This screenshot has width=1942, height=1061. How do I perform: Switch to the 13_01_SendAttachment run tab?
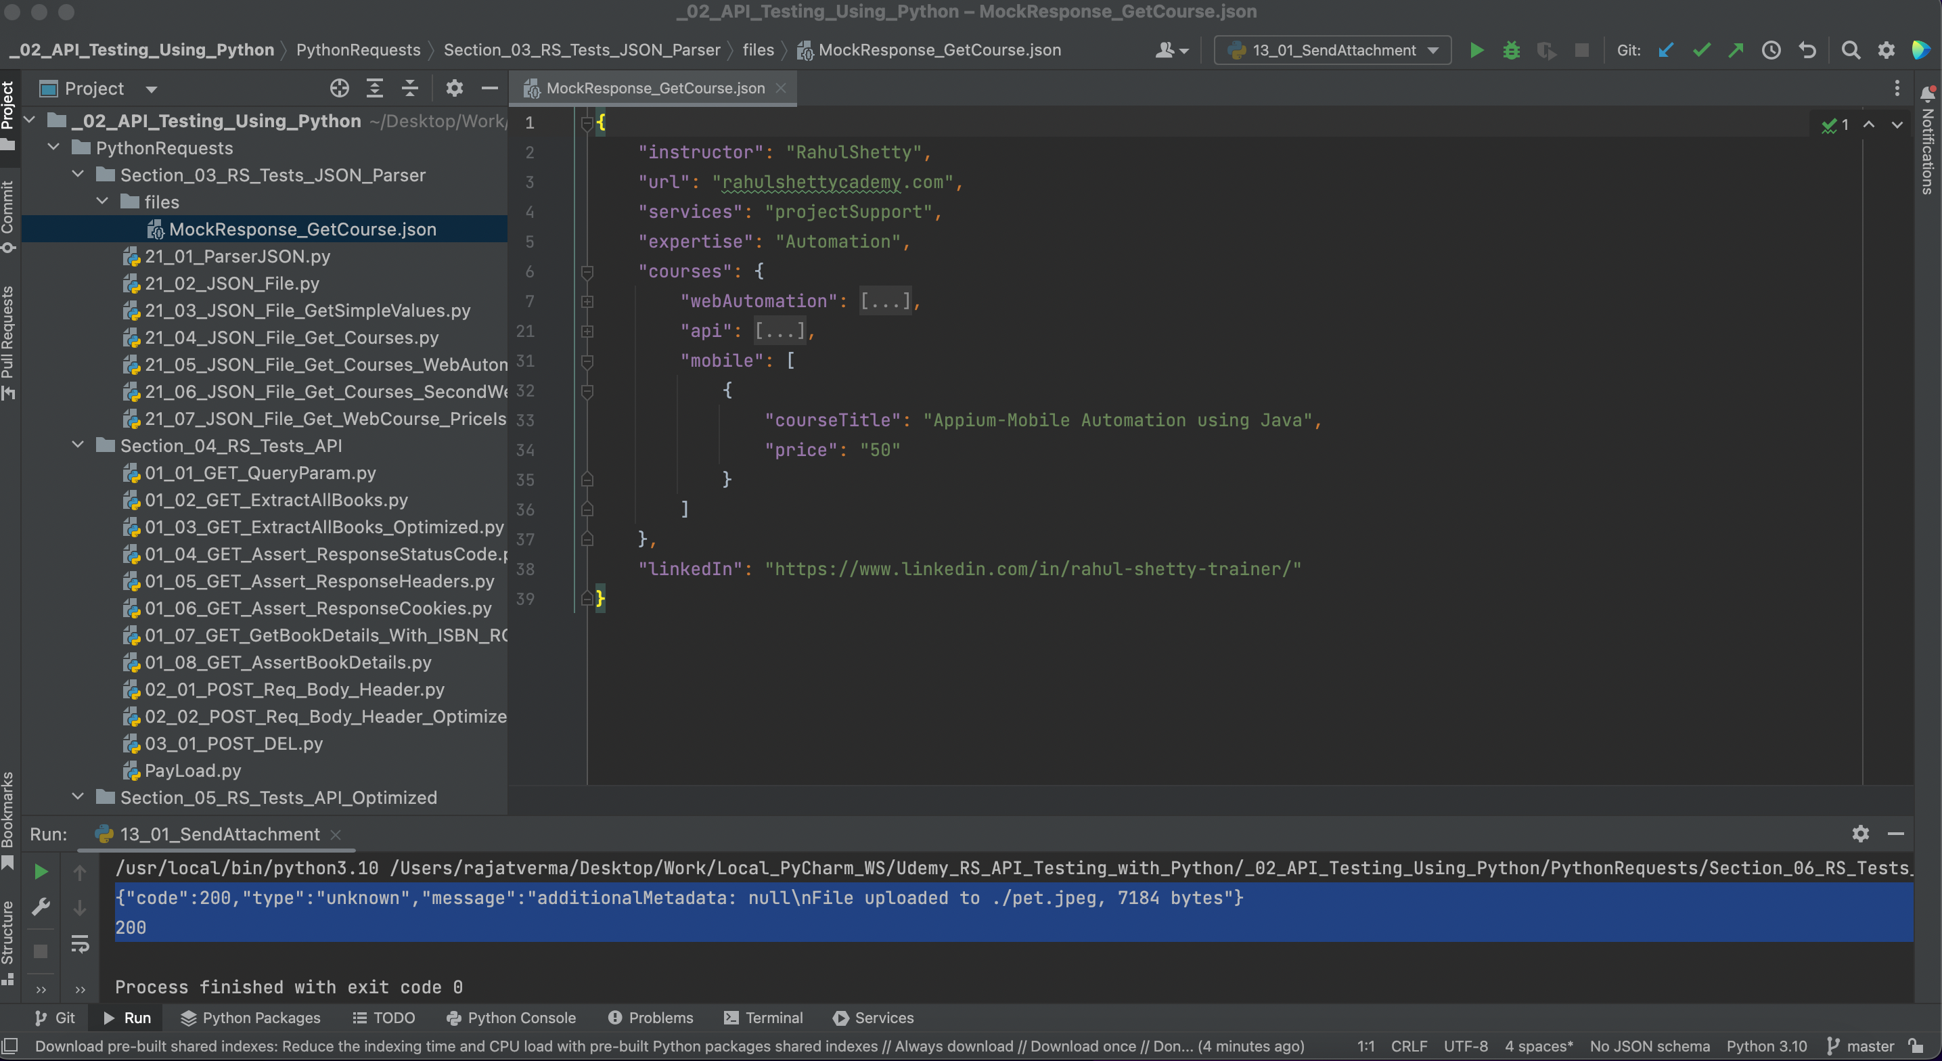tap(219, 834)
